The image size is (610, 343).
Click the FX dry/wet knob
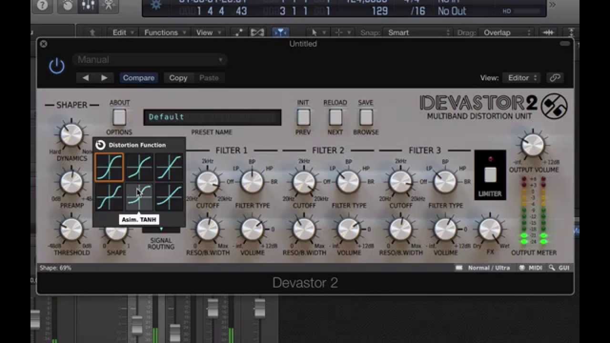490,230
